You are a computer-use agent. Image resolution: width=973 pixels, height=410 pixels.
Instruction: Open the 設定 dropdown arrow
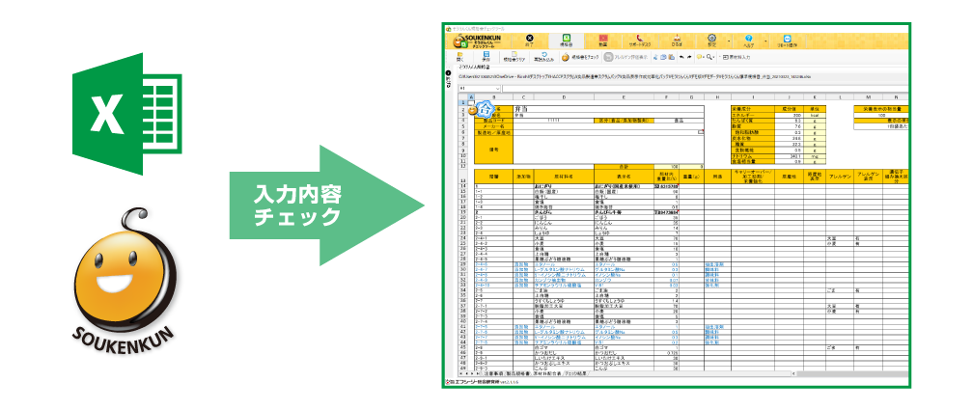[727, 41]
